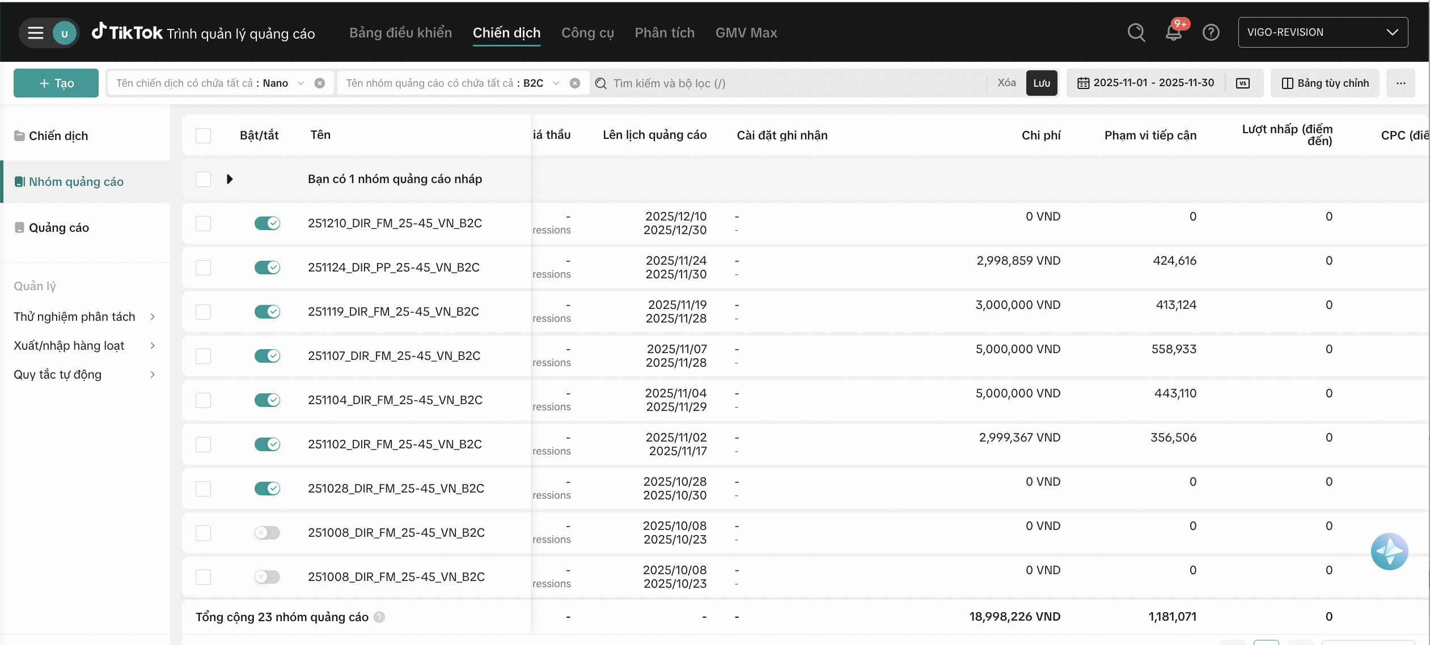Open the floating AI assistant icon

pos(1389,551)
